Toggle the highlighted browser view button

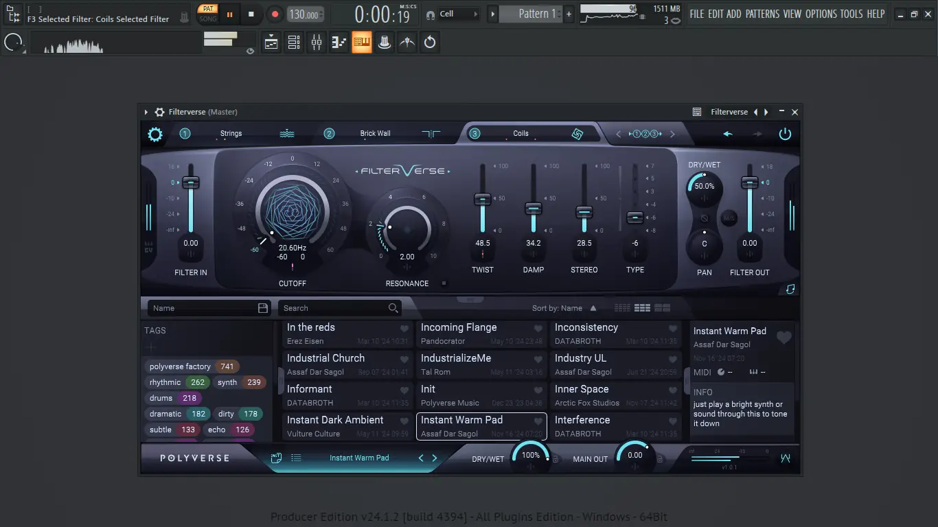coord(362,43)
